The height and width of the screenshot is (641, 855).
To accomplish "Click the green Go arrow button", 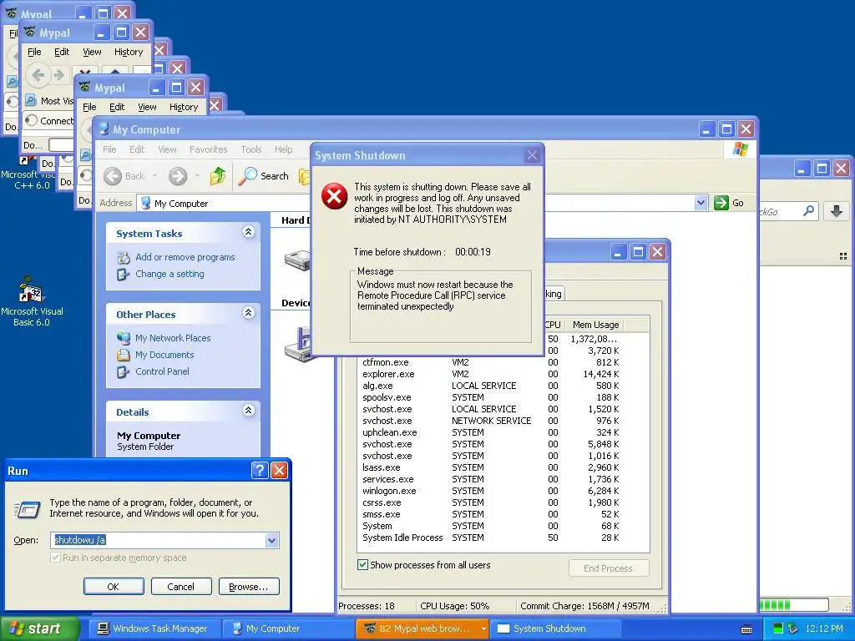I will coord(721,203).
